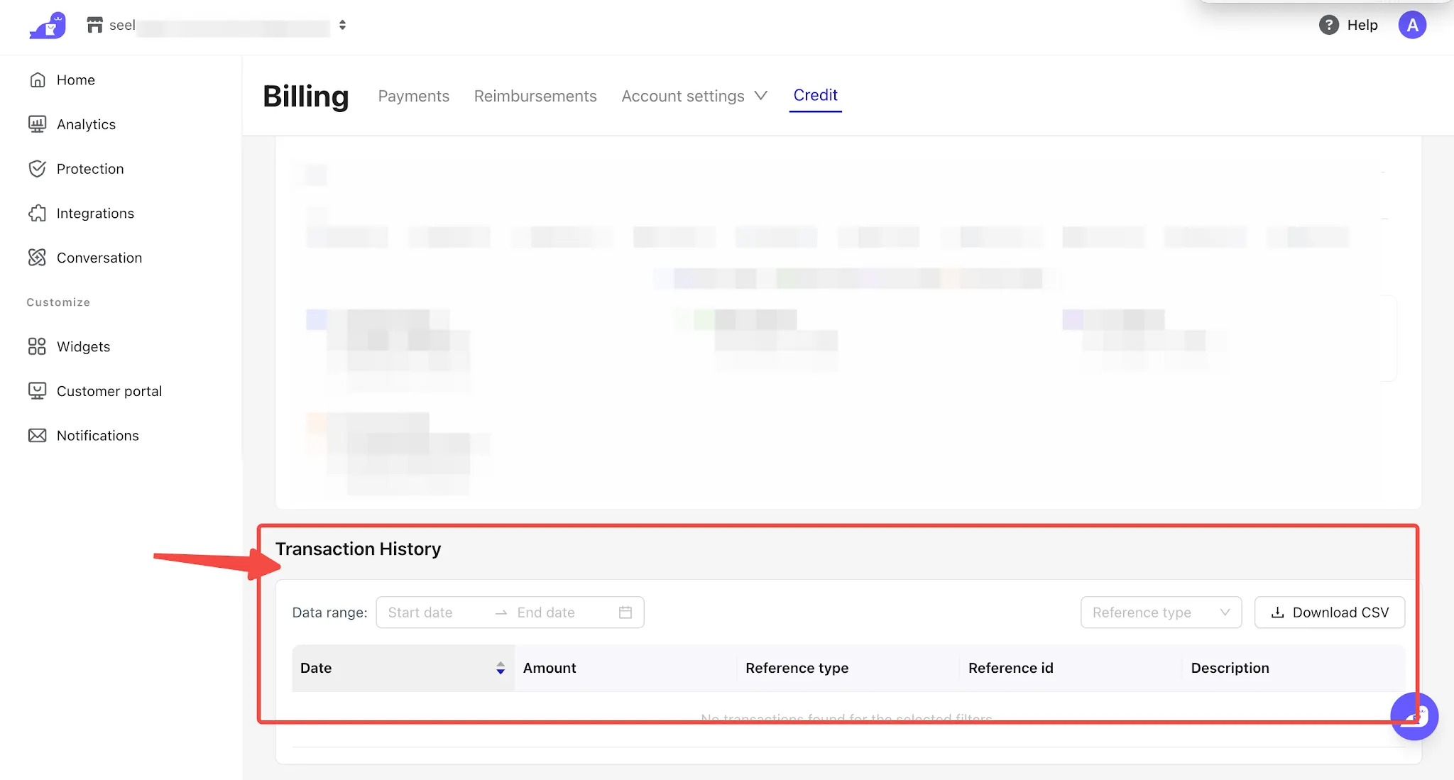
Task: Open Conversation section
Action: point(99,258)
